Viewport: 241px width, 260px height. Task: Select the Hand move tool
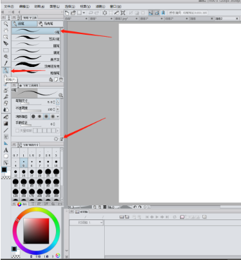click(6, 30)
